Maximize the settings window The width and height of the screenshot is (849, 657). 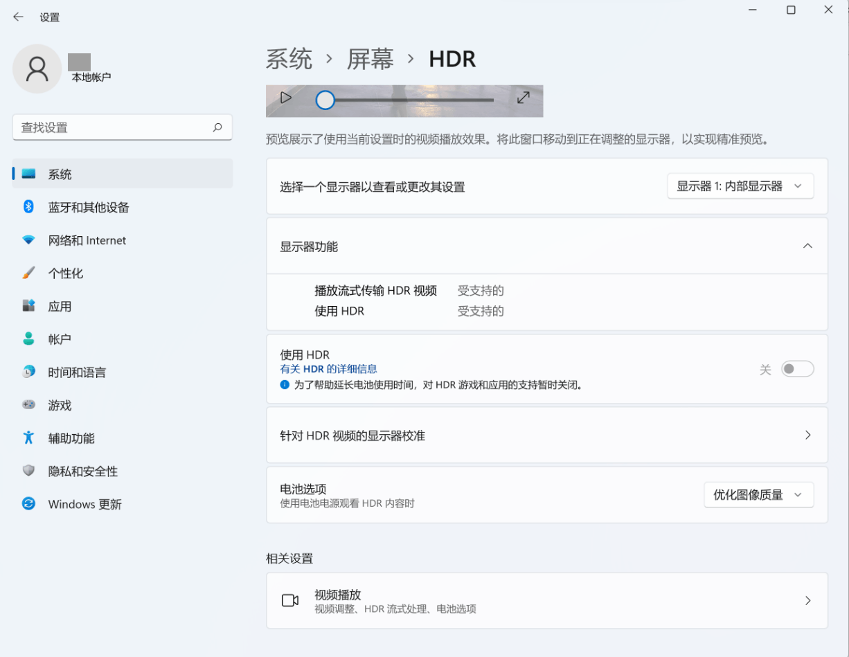791,10
